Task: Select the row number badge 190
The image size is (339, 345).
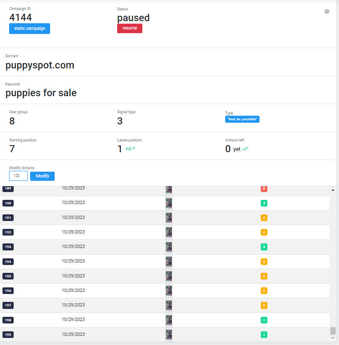Action: (x=8, y=203)
